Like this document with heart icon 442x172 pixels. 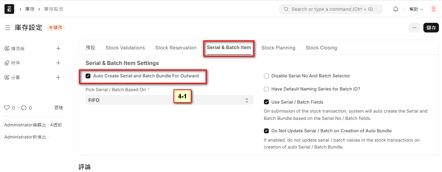(x=7, y=108)
